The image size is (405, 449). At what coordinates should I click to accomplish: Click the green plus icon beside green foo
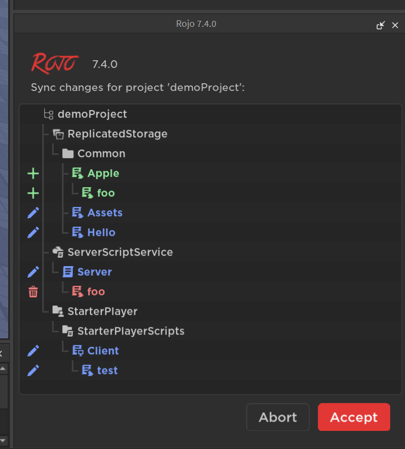[x=33, y=193]
